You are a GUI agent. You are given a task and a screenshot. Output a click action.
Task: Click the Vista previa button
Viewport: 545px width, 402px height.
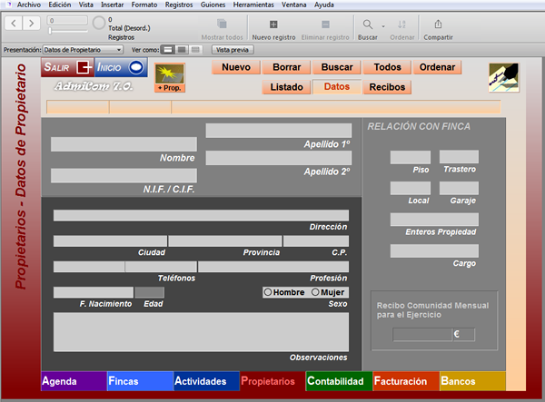click(x=233, y=50)
